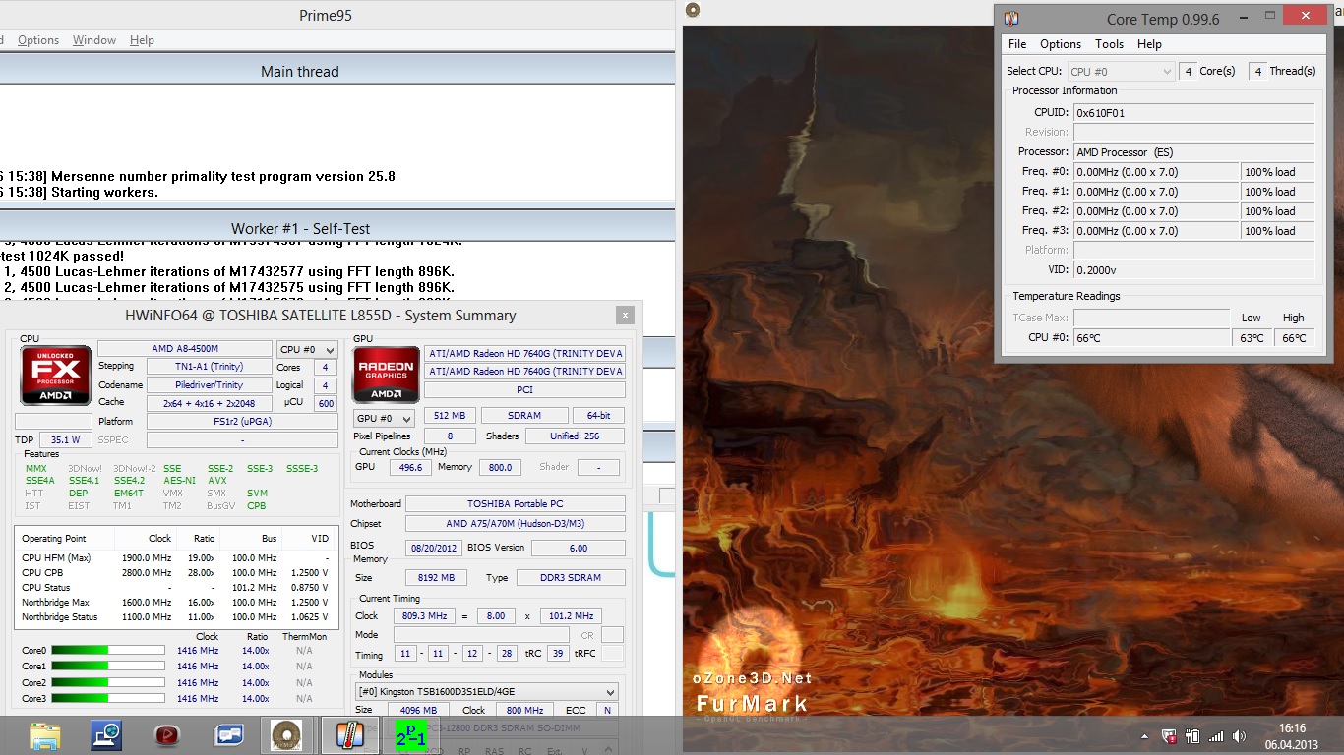Switch to Core Temp thermometer taskbar icon

350,735
